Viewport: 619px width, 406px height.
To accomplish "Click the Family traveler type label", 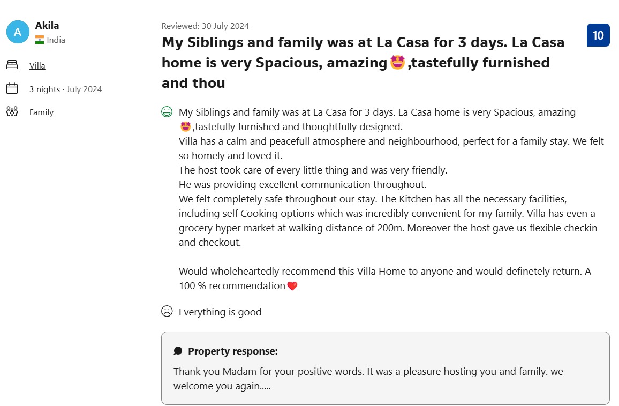I will tap(41, 112).
